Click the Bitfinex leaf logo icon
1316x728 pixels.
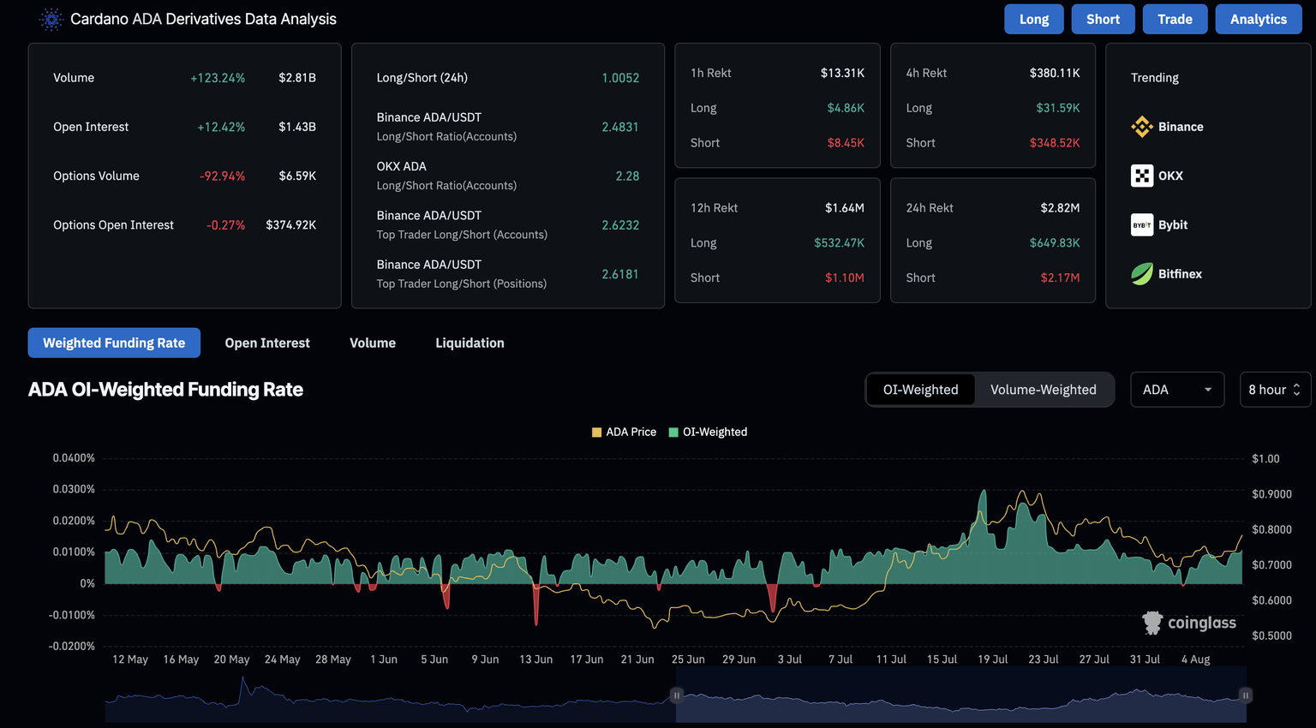tap(1141, 274)
